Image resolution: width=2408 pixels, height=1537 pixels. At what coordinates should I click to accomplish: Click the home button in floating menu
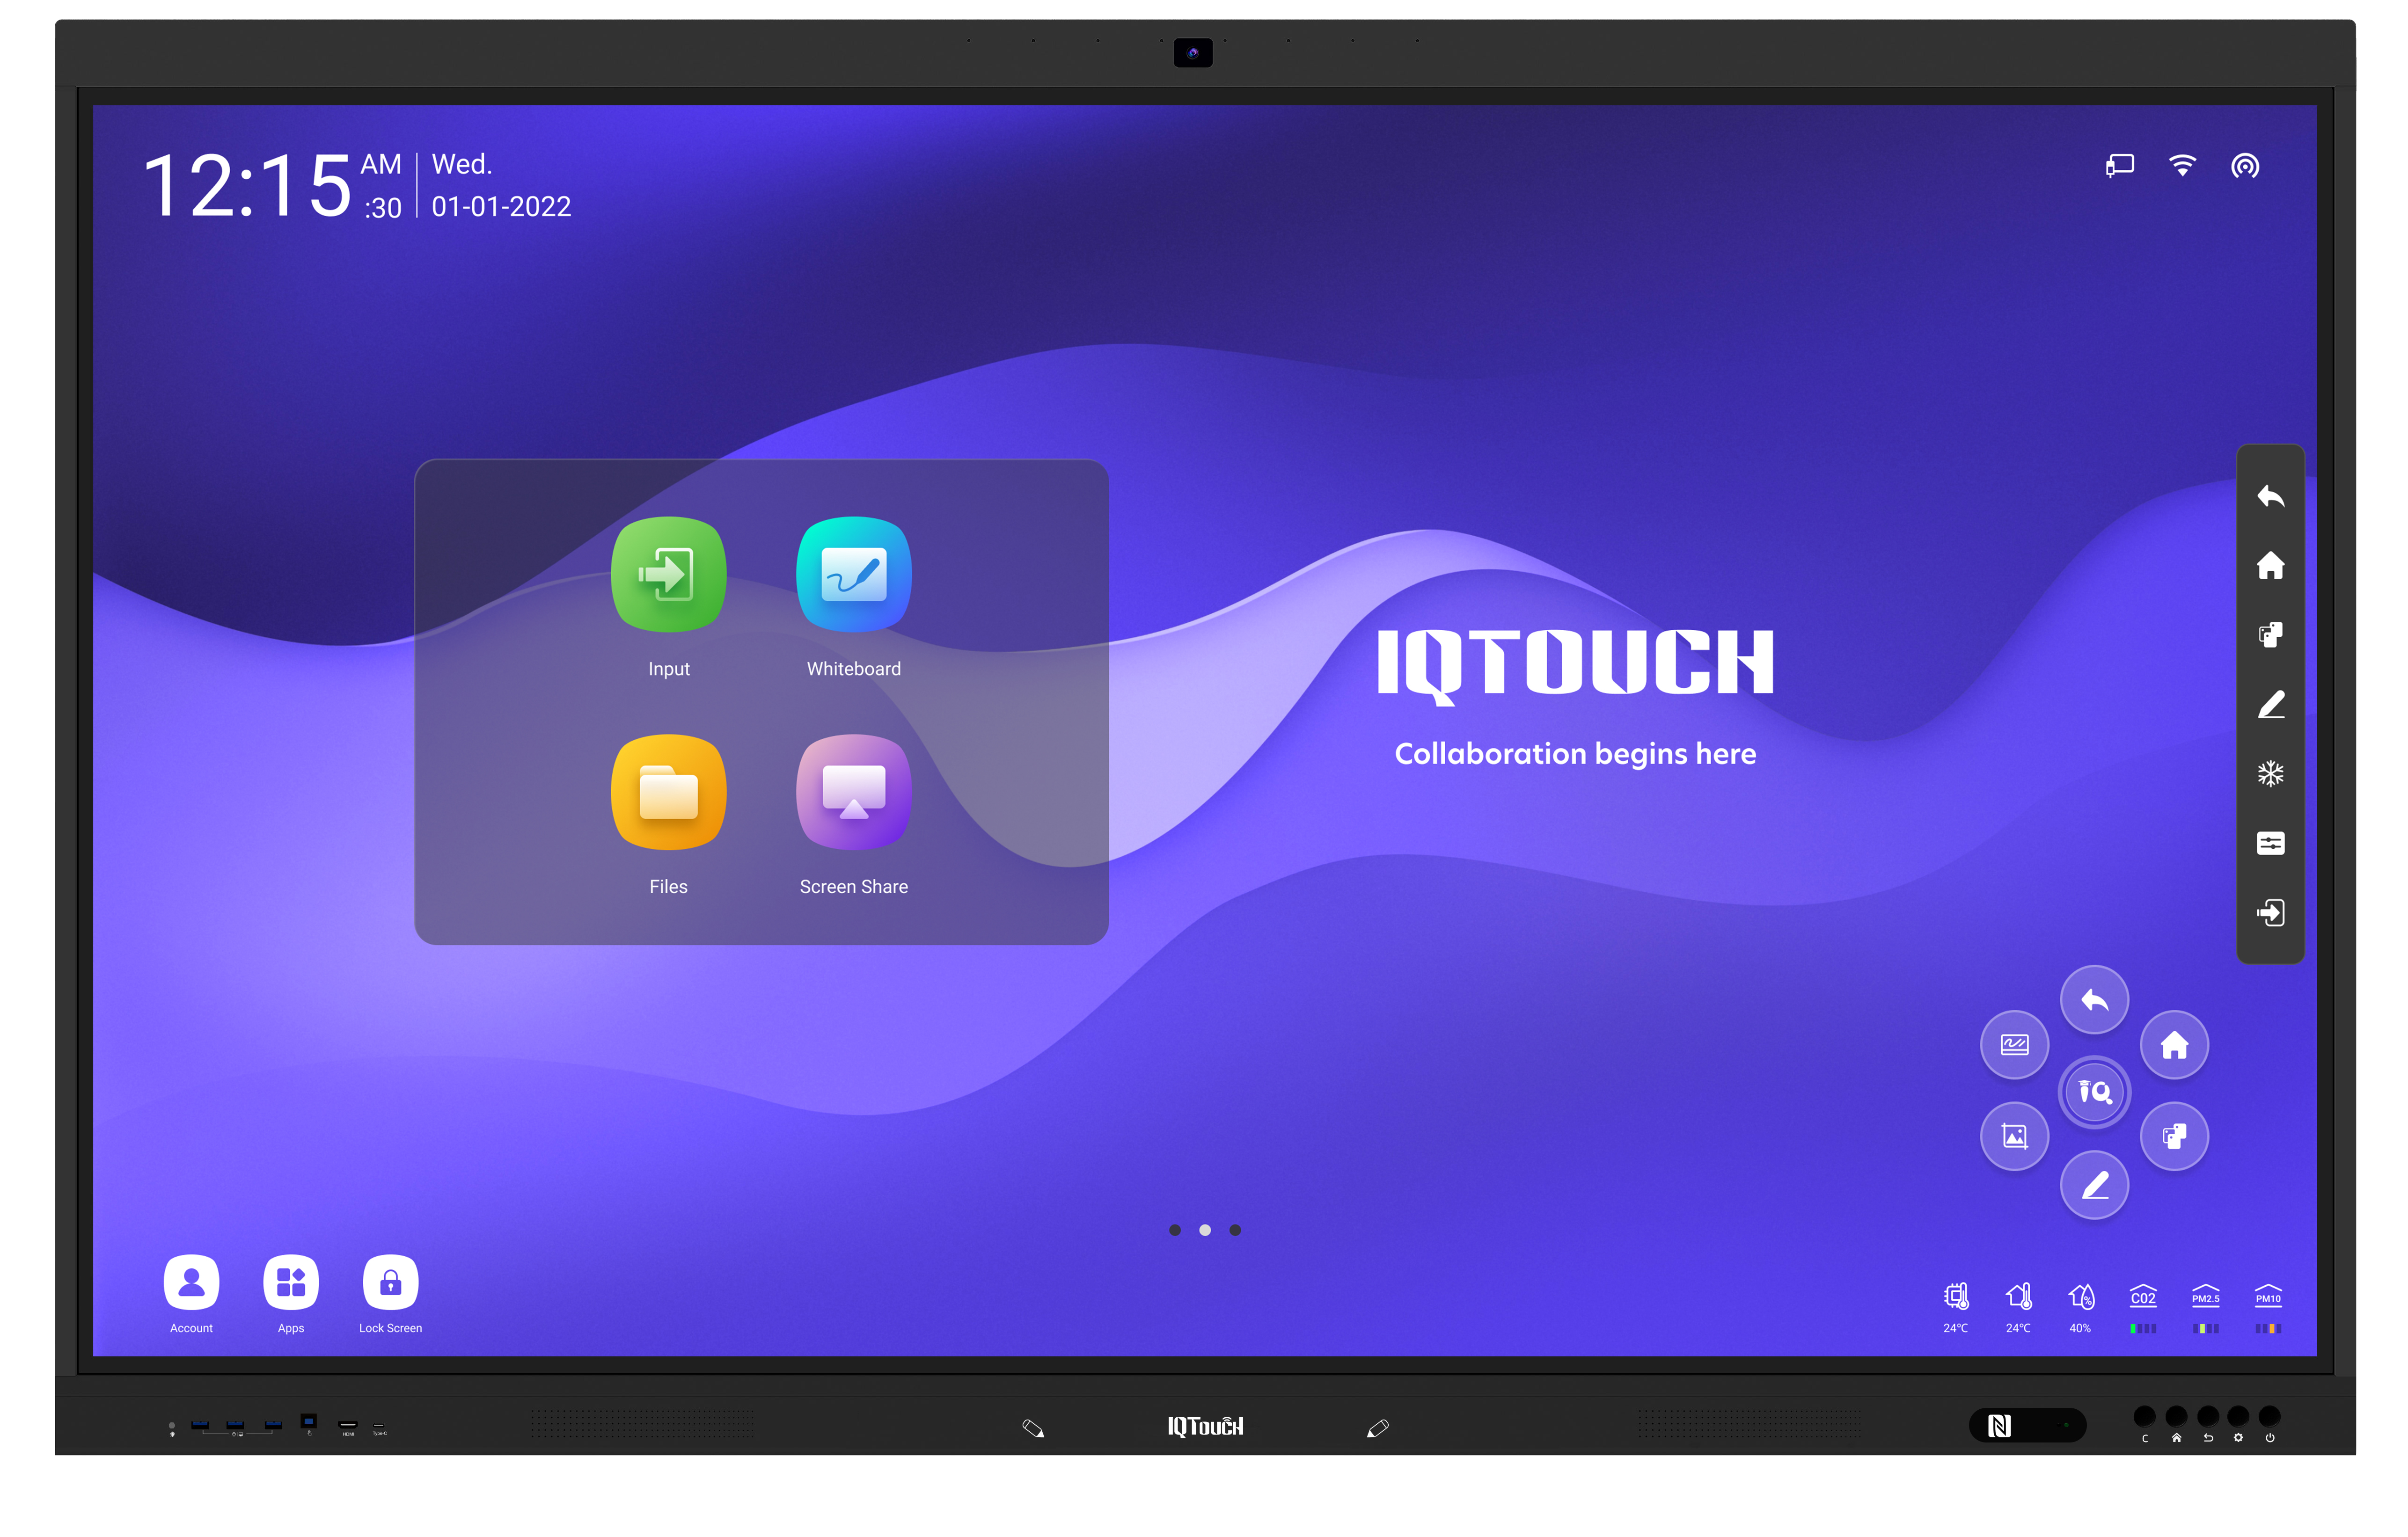2174,1045
